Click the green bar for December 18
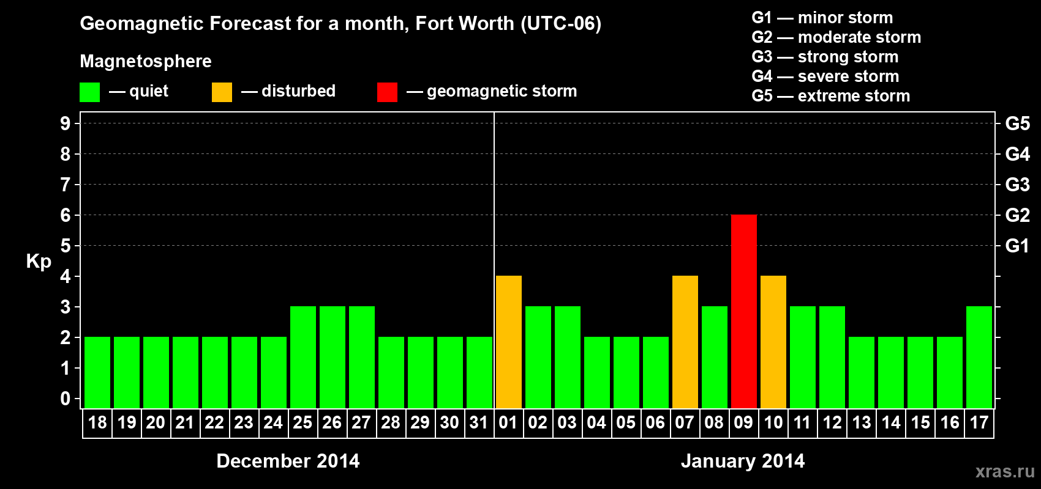1041x489 pixels. (97, 373)
